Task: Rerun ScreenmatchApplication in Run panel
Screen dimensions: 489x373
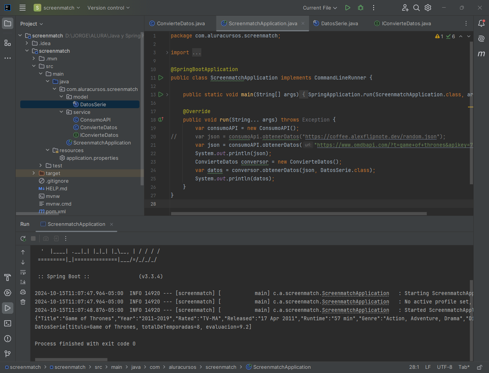Action: click(23, 238)
